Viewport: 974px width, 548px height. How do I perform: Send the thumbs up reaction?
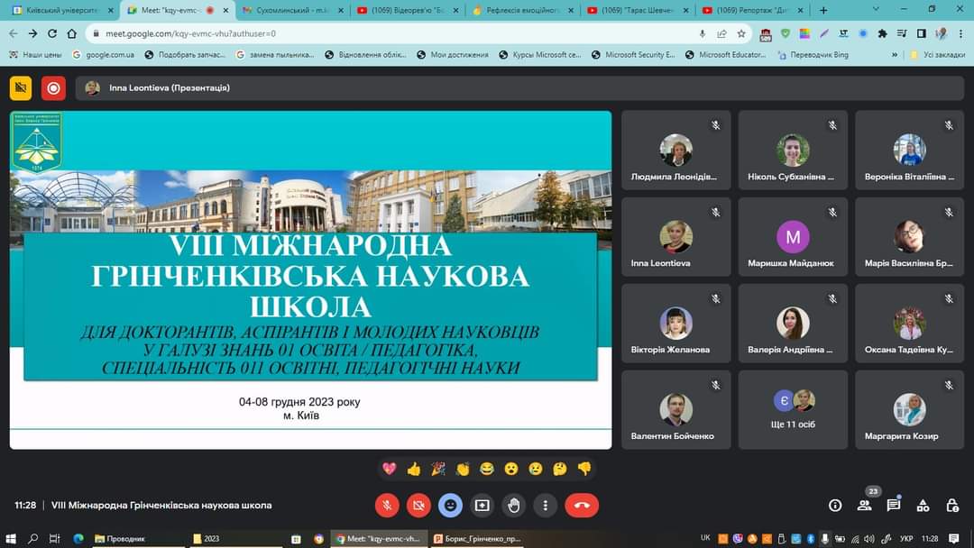[x=414, y=469]
